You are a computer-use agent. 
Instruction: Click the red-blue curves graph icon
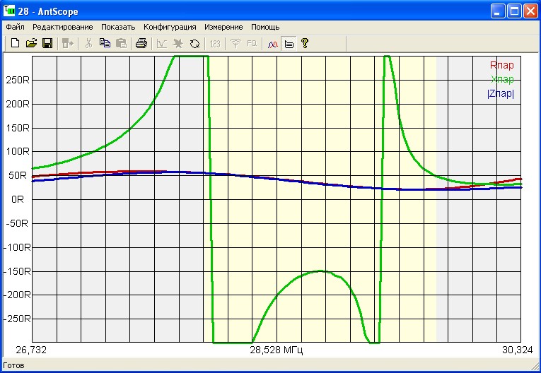point(272,44)
